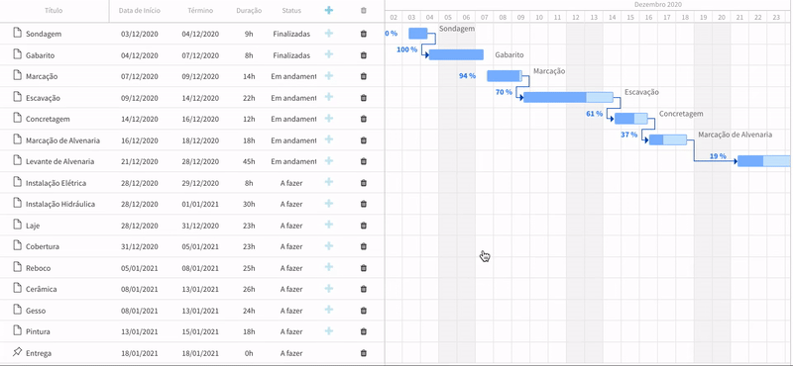Viewport: 793px width, 366px height.
Task: Click plus icon in Marcação de Alvenaria row
Action: click(329, 139)
